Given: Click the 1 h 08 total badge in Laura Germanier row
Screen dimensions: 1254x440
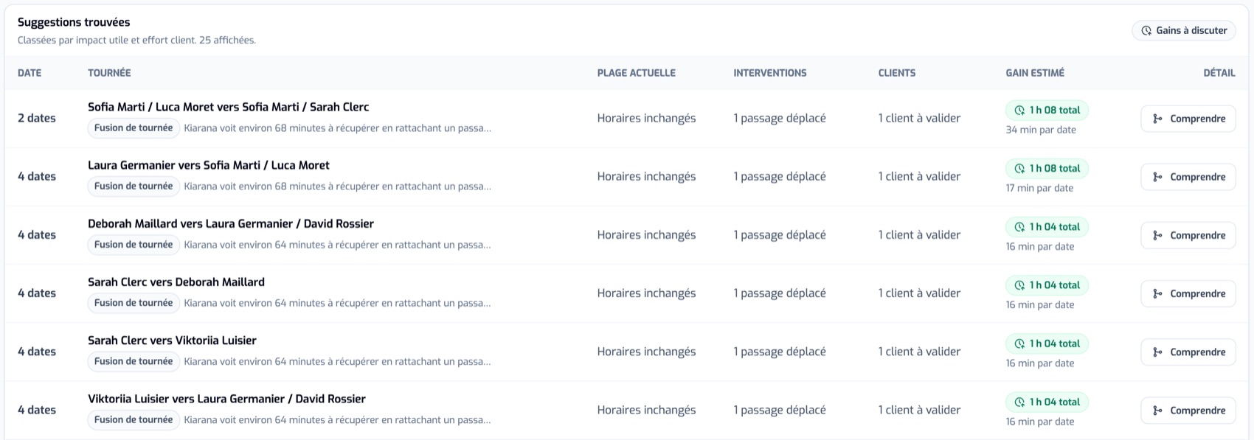Looking at the screenshot, I should tap(1047, 168).
